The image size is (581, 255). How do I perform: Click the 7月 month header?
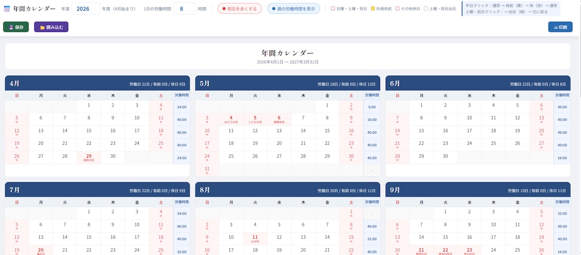(x=98, y=190)
